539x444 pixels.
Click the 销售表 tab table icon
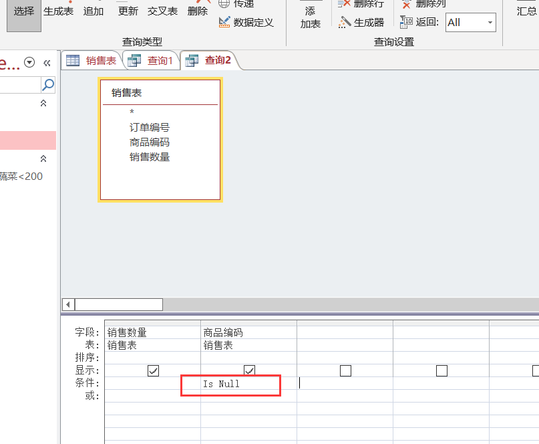click(73, 60)
